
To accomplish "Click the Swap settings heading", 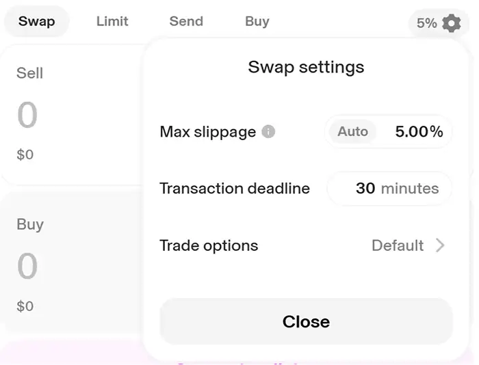I will [306, 67].
